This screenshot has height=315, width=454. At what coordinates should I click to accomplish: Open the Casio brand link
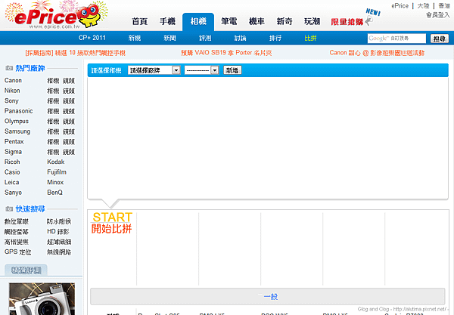[x=12, y=172]
